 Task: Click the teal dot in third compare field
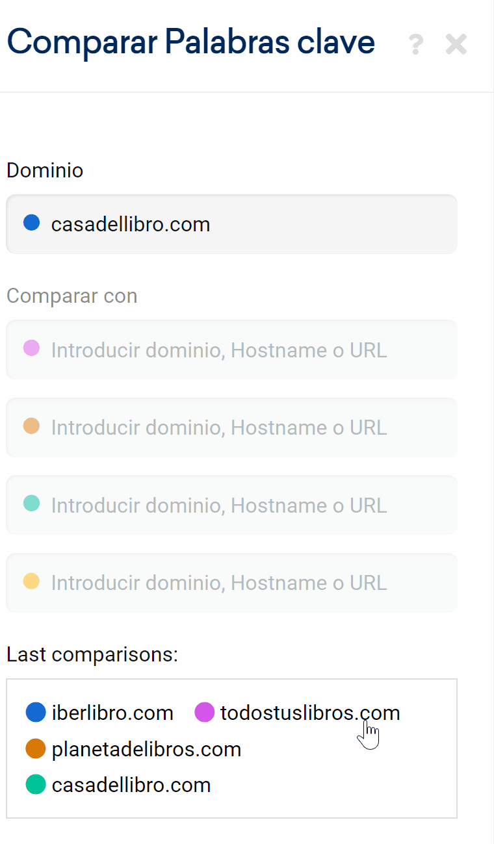tap(31, 504)
